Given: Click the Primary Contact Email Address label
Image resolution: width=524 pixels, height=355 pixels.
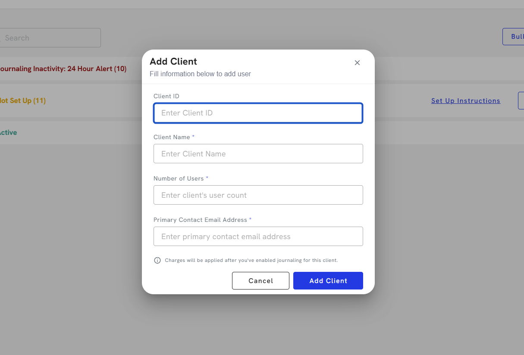Looking at the screenshot, I should (x=200, y=220).
